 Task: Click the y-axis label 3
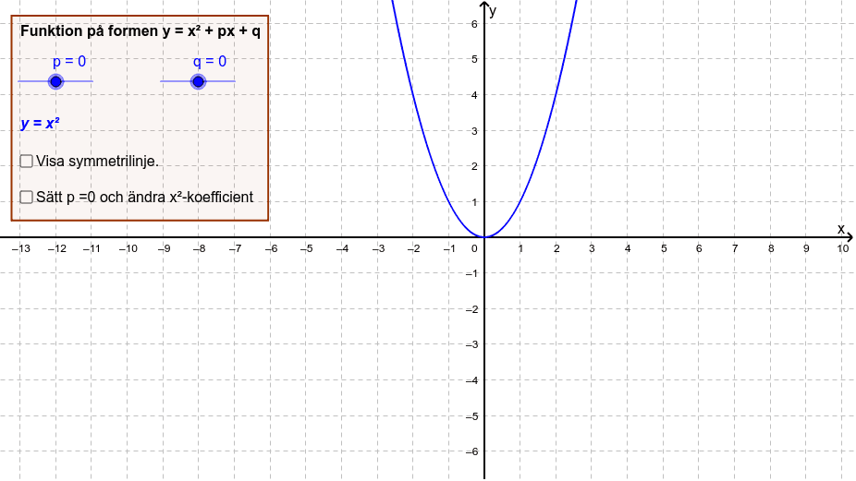click(474, 131)
